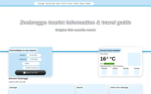The image size is (151, 94).
Task: Click the Discover Zeebrugge heading
Action: [x=18, y=78]
